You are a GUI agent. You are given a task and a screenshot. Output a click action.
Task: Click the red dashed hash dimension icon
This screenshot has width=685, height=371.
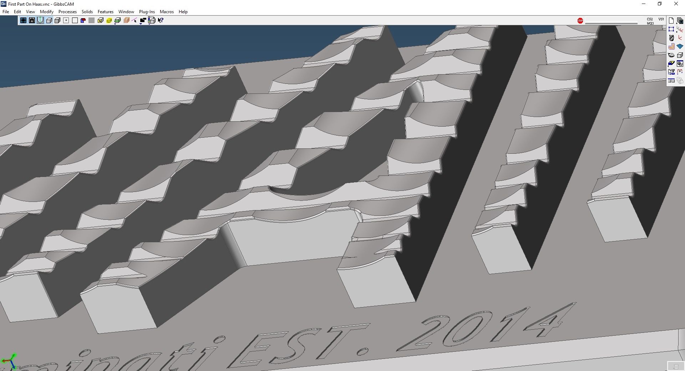click(680, 72)
